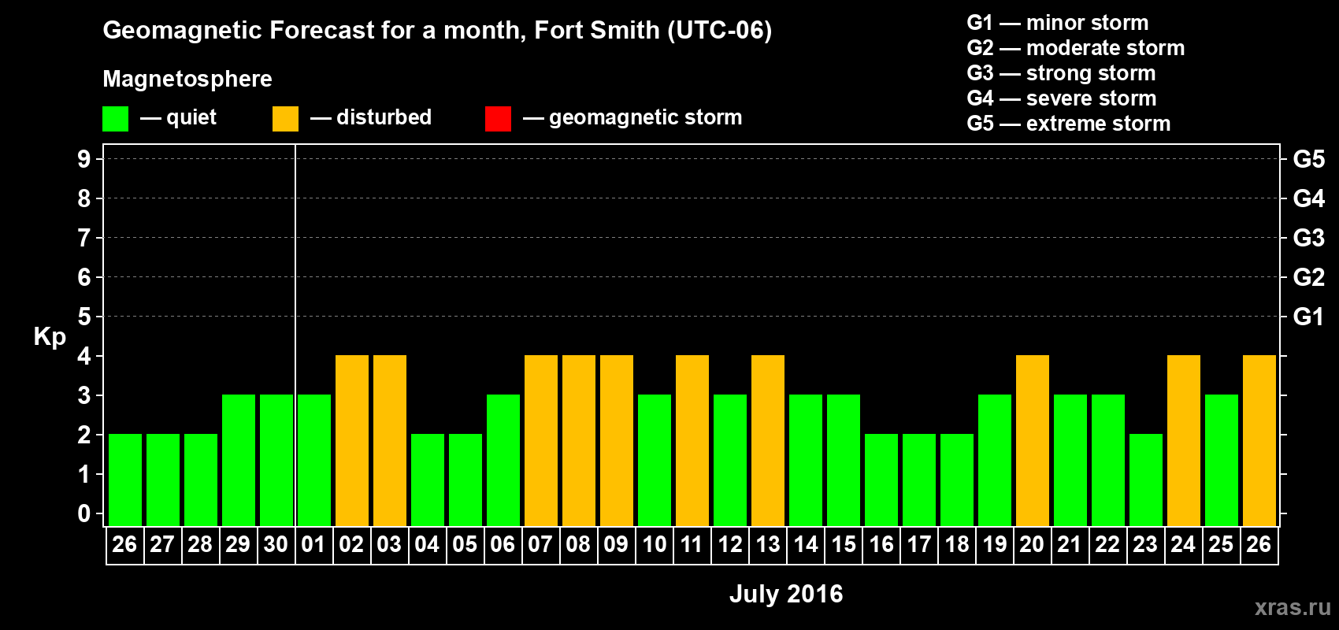Click the date cell 27

coord(162,545)
